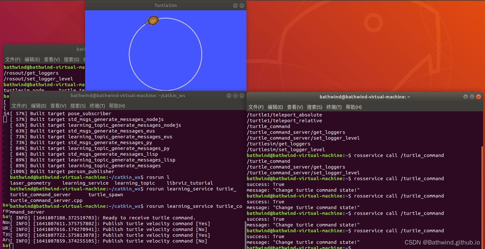Open 文件(F) menu in right terminal
This screenshot has height=249, width=485.
256,107
